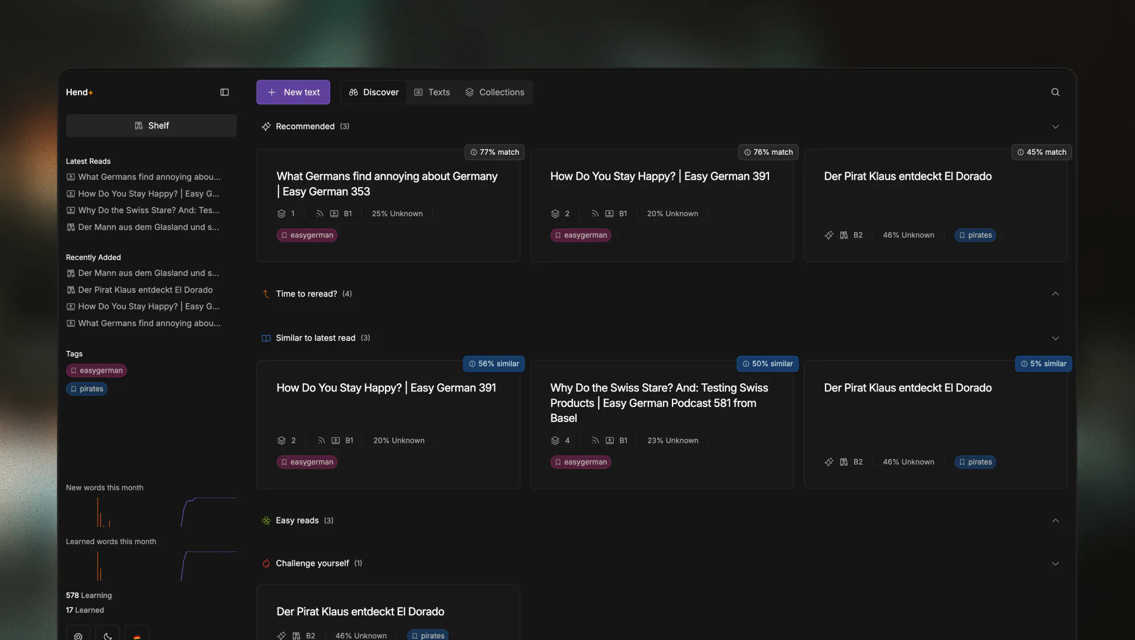Filter by pirates tag in sidebar Tags

tap(87, 389)
